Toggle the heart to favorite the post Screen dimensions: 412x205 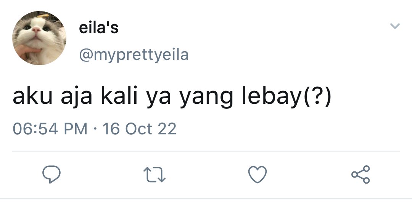coord(257,174)
